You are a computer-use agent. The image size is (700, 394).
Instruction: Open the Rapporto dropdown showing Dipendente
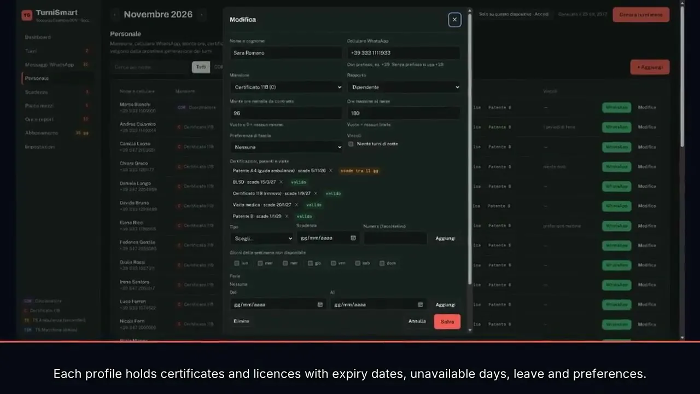pyautogui.click(x=404, y=87)
